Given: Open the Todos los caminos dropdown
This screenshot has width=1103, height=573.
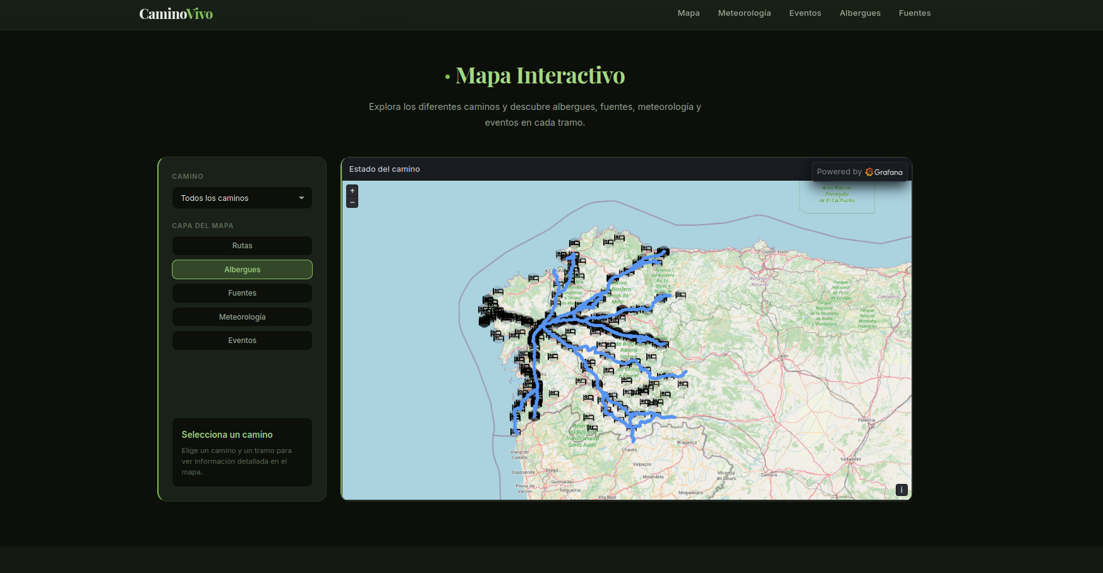Looking at the screenshot, I should (242, 198).
